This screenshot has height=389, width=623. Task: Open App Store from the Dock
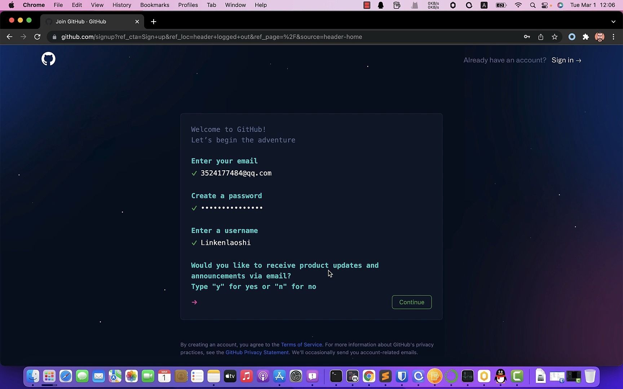(x=279, y=376)
